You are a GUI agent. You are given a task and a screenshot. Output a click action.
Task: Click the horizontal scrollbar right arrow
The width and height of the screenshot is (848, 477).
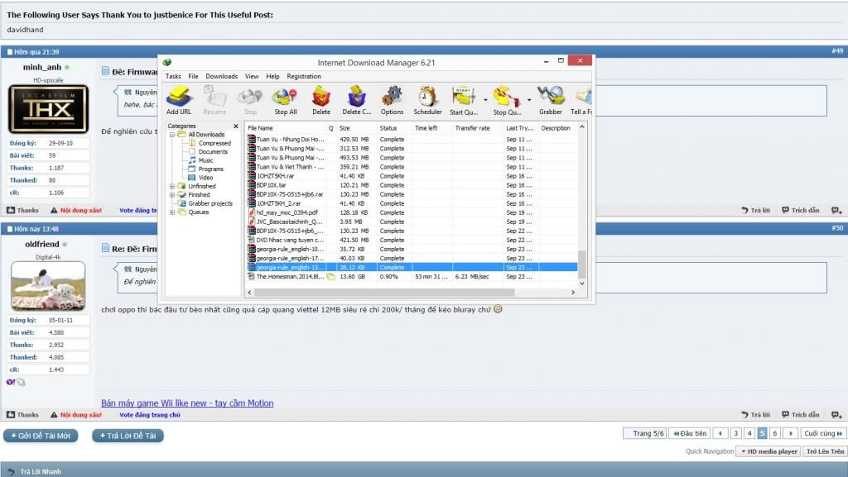573,293
